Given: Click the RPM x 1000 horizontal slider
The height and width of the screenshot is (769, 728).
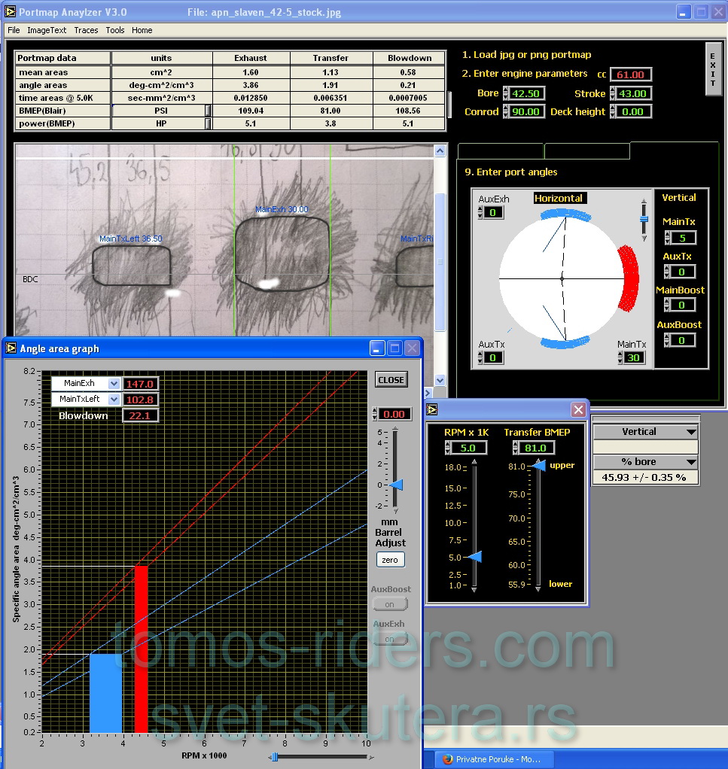Looking at the screenshot, I should (x=321, y=757).
